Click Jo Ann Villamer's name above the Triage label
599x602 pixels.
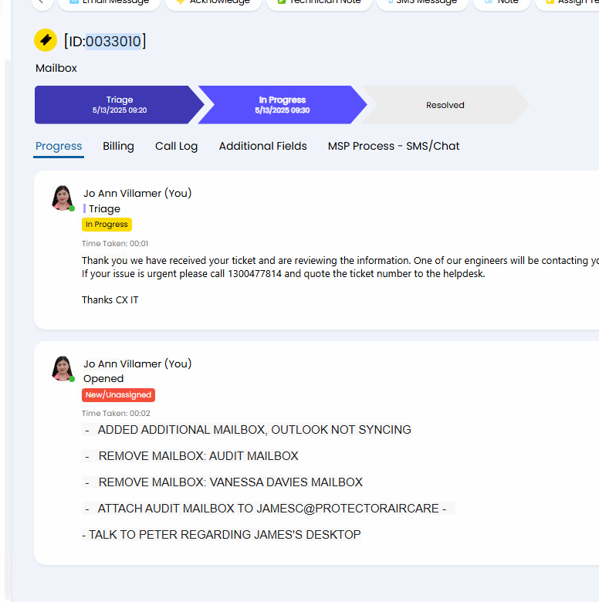pos(137,193)
